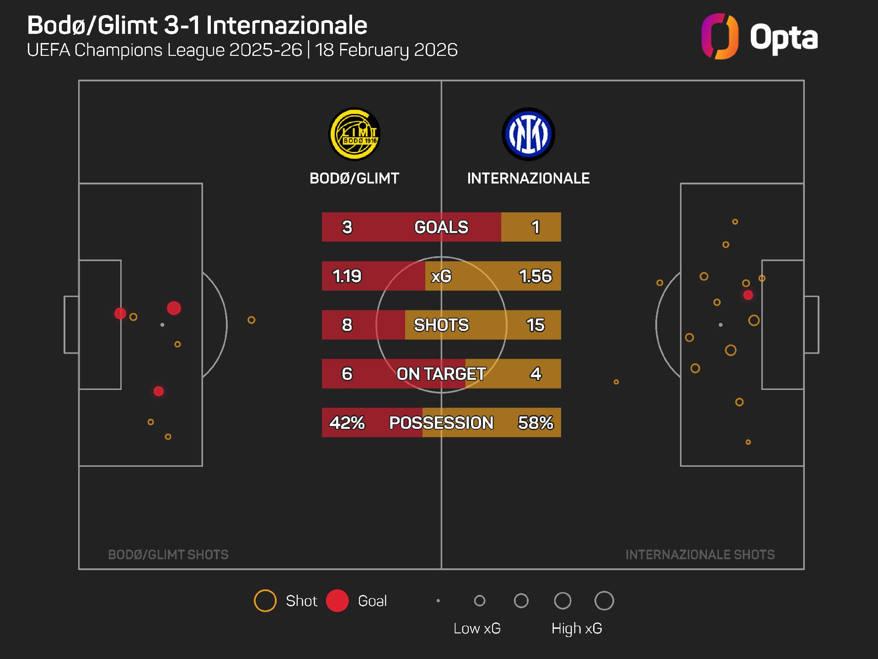Click the SHOTS stat bar label
878x659 pixels.
click(x=441, y=325)
